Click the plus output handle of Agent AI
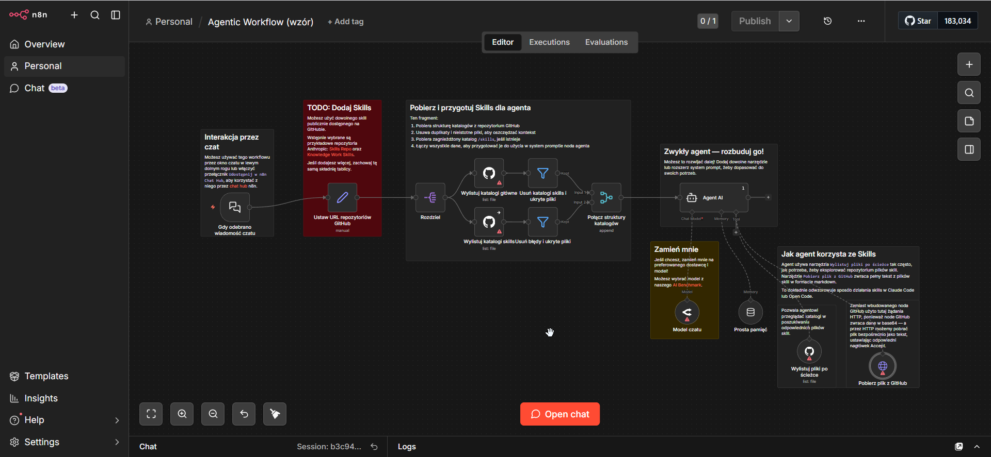The width and height of the screenshot is (991, 457). pos(768,197)
